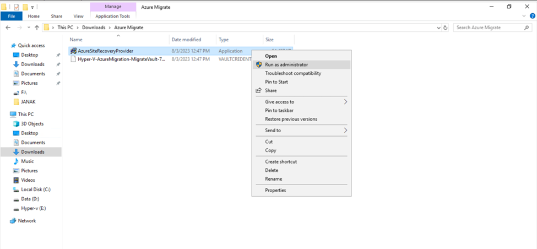537x249 pixels.
Task: Click This PC in the address bar
Action: (x=65, y=28)
